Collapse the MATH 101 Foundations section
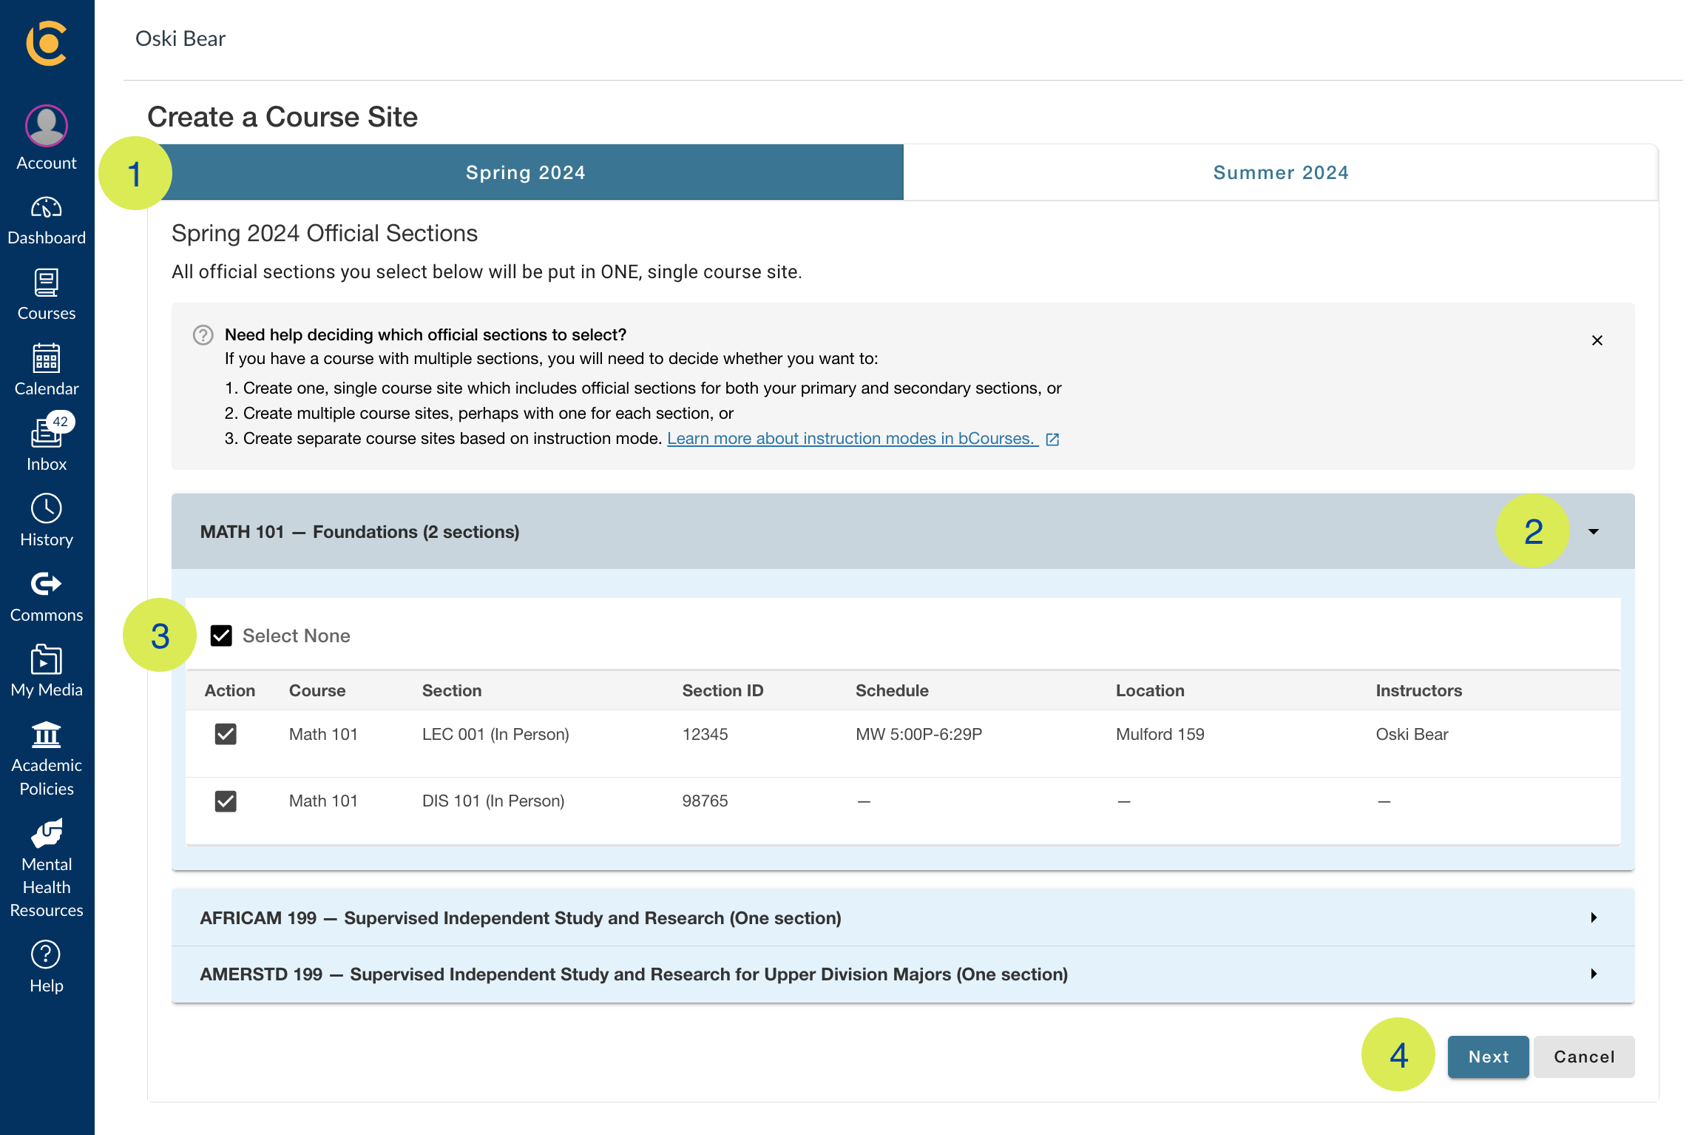Screen dimensions: 1692x1135 [1594, 531]
